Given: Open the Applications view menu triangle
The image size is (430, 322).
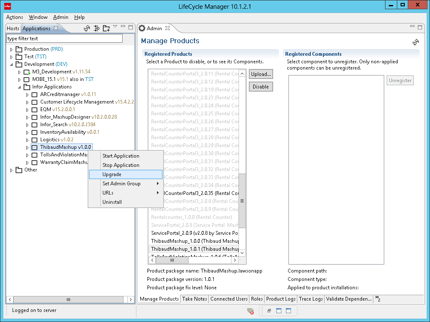Looking at the screenshot, I should pyautogui.click(x=115, y=27).
